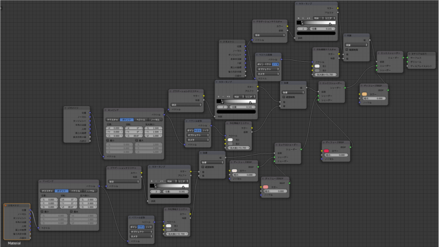
Task: Click stop index field in lowest Color Ramp
Action: (x=155, y=191)
